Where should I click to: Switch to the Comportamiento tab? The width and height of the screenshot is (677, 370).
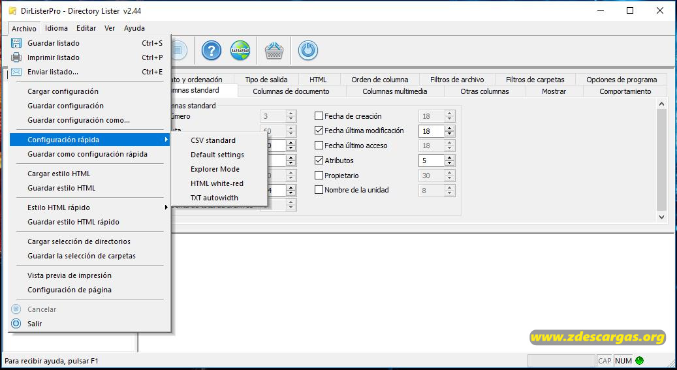point(625,91)
